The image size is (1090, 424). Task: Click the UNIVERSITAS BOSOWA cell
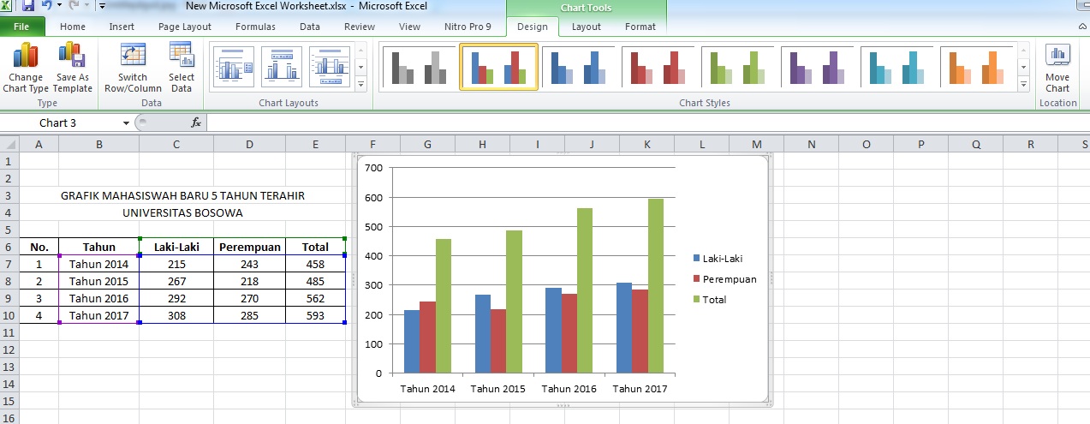pyautogui.click(x=182, y=212)
